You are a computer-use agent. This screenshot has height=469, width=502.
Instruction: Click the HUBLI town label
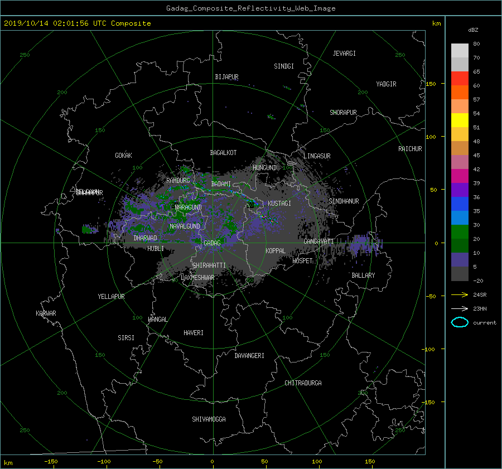coord(156,248)
